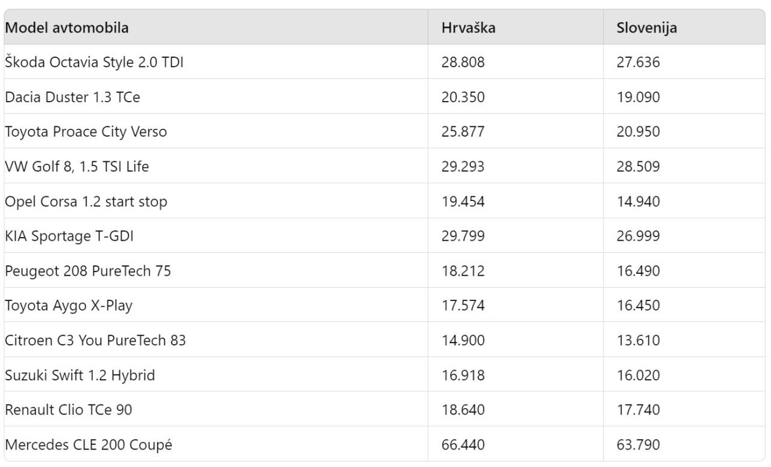Image resolution: width=771 pixels, height=467 pixels.
Task: Click the 'Model avtomobila' column header
Action: pos(67,28)
